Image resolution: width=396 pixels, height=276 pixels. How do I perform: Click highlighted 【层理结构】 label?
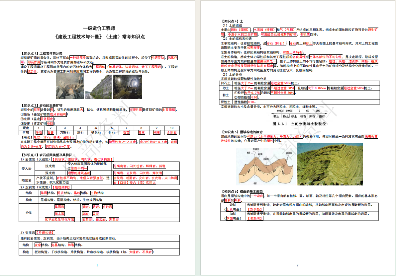[x=61, y=187]
